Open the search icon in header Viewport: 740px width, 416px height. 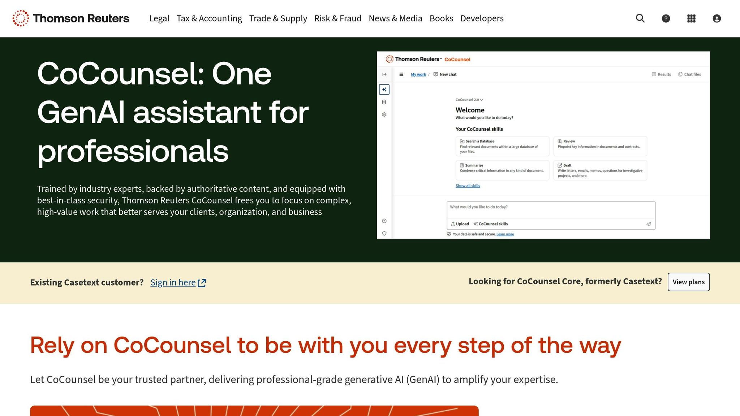640,18
